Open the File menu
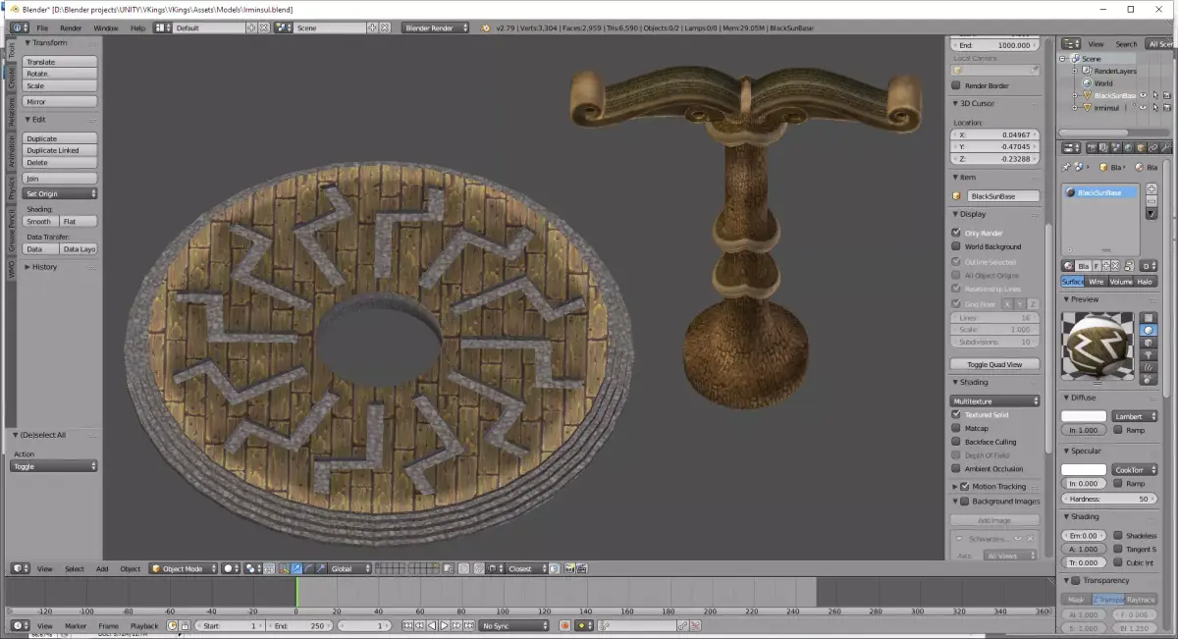The width and height of the screenshot is (1178, 639). [x=42, y=27]
